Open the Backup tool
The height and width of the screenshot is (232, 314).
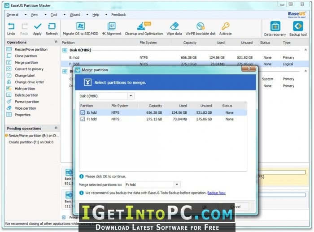click(x=298, y=29)
